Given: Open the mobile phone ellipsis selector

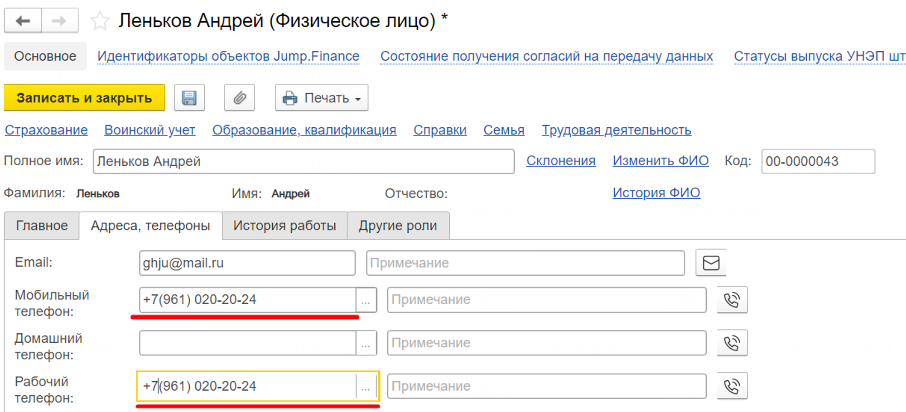Looking at the screenshot, I should [x=366, y=300].
